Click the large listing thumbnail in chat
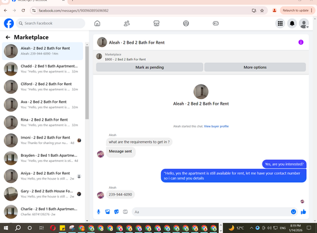The image size is (317, 233). click(x=201, y=91)
